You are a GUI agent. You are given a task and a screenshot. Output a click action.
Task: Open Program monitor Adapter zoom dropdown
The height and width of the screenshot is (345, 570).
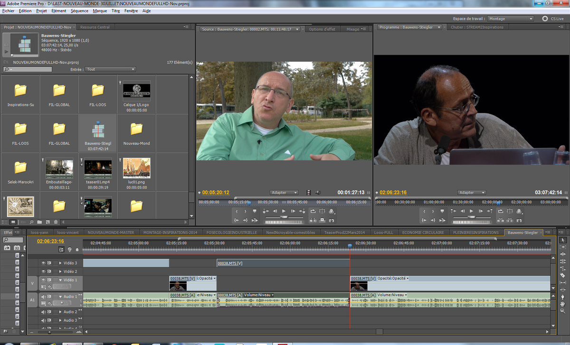coord(472,193)
